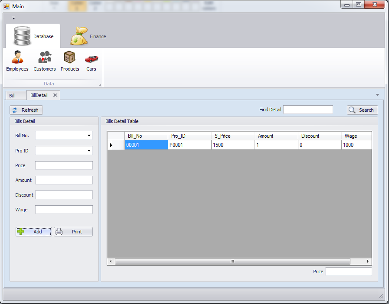Click the Main window app icon
The width and height of the screenshot is (389, 304).
(x=7, y=6)
